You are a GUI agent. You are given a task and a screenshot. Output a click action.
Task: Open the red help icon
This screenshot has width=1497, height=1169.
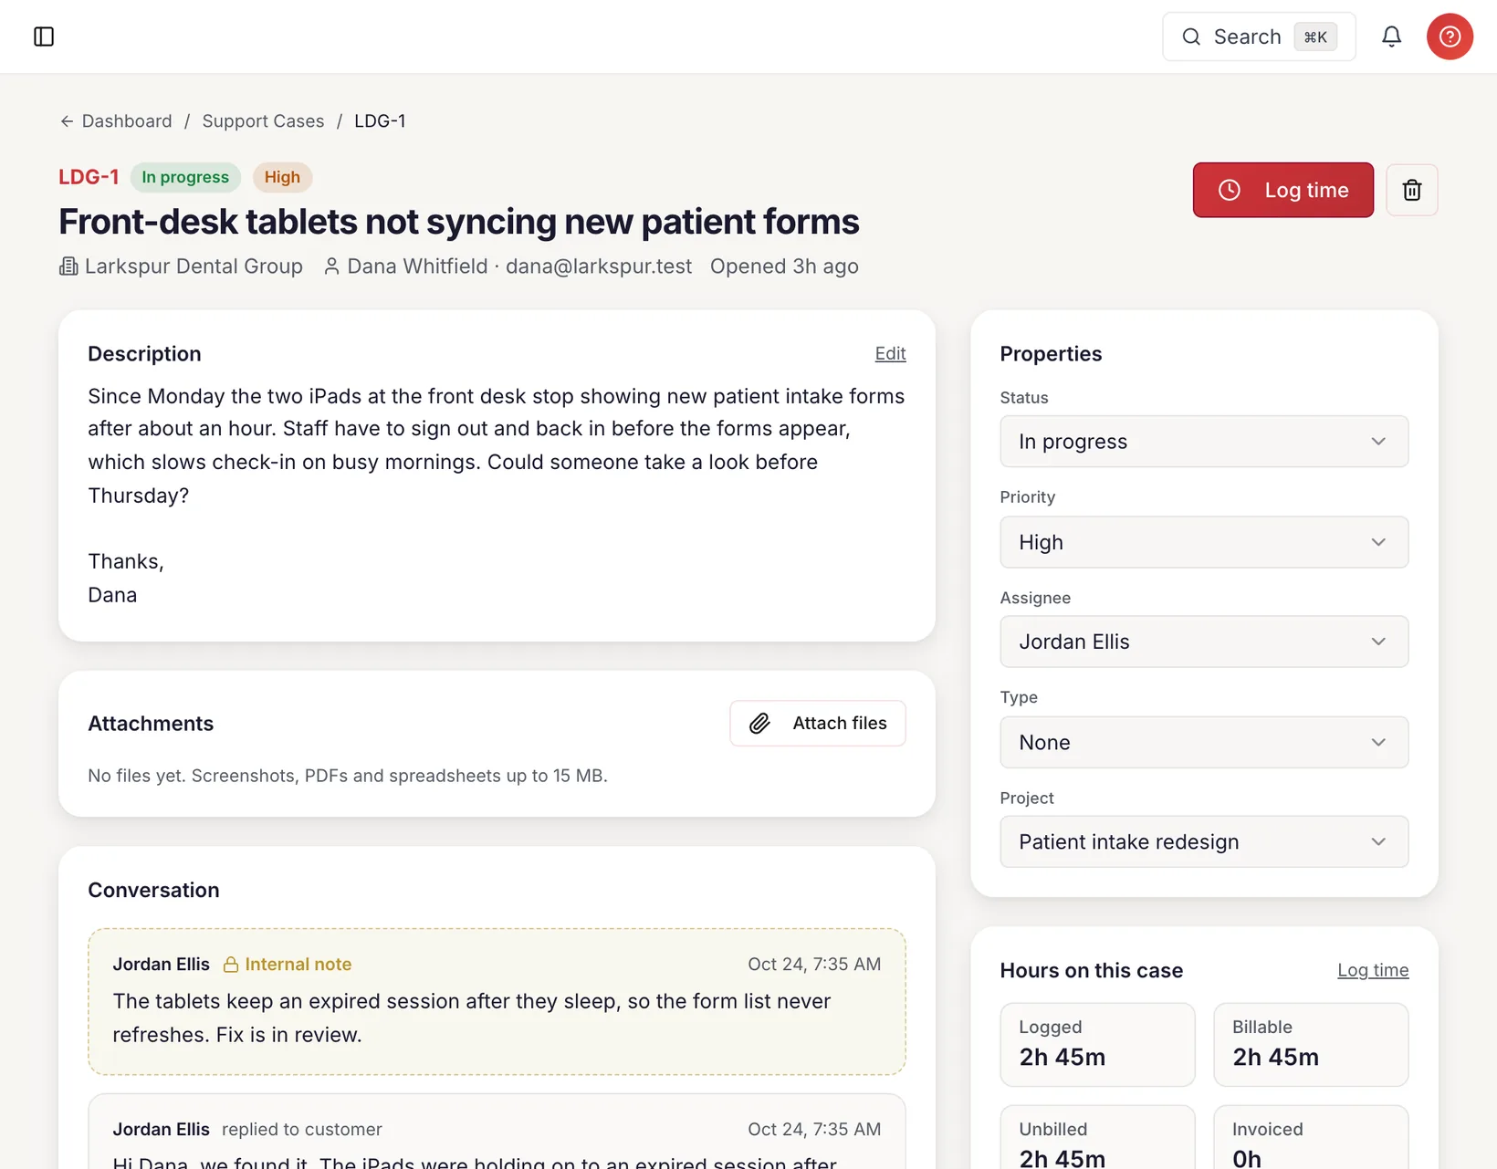(x=1450, y=37)
